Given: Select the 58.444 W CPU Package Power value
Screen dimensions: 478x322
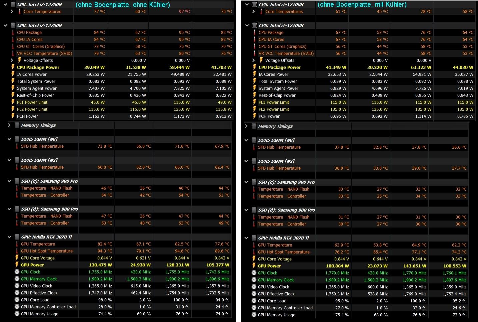Looking at the screenshot, I should coord(179,67).
